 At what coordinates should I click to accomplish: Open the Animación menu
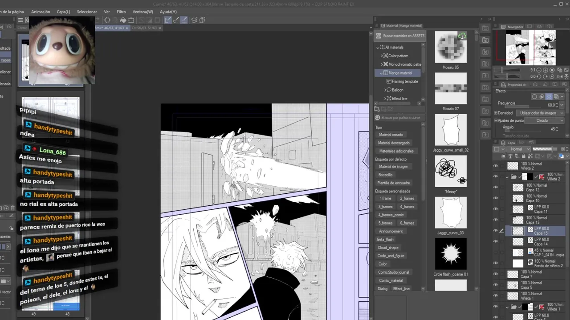pyautogui.click(x=41, y=12)
